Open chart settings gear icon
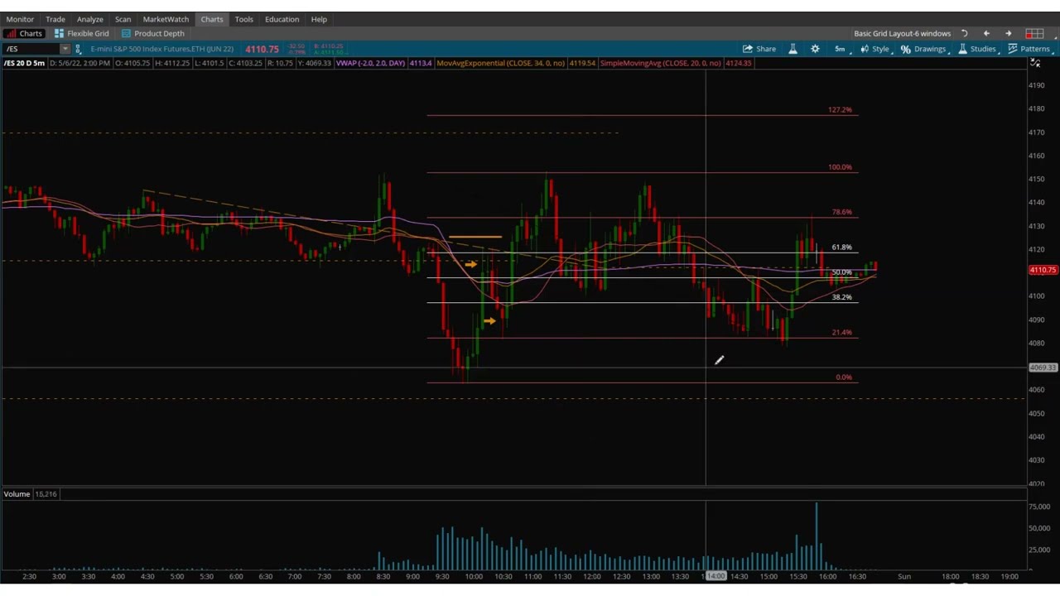The image size is (1060, 596). coord(815,49)
